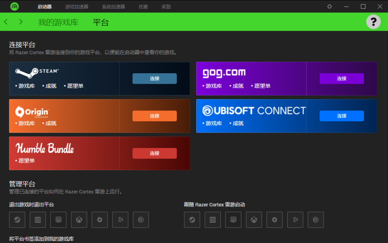Click 连接 on the Ubisoft Connect card

[x=342, y=116]
